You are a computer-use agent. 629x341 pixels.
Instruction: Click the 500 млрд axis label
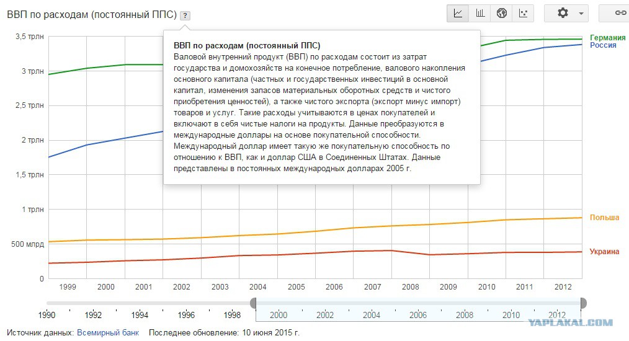point(27,244)
